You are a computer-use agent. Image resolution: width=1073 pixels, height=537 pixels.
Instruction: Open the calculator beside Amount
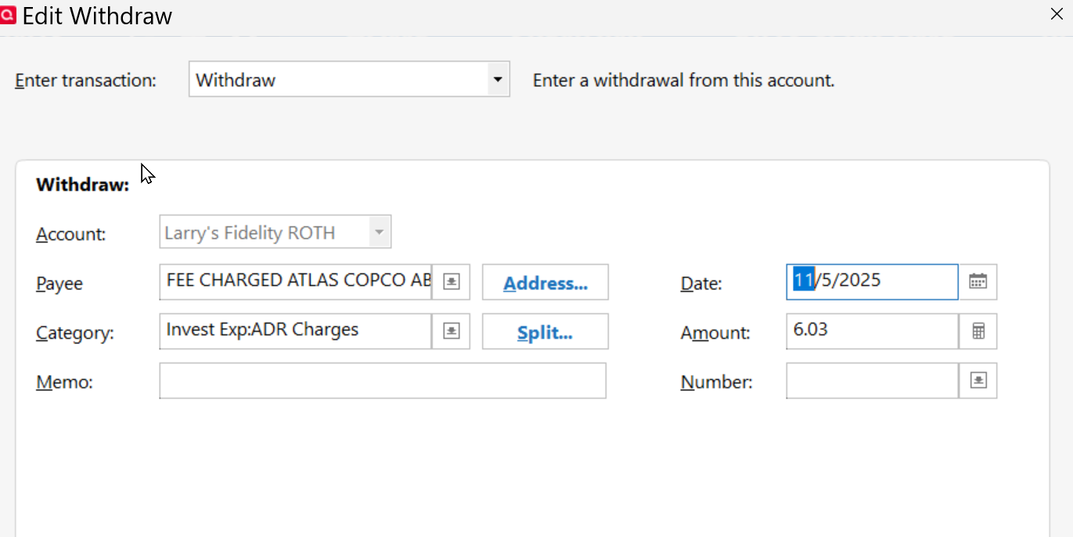978,331
